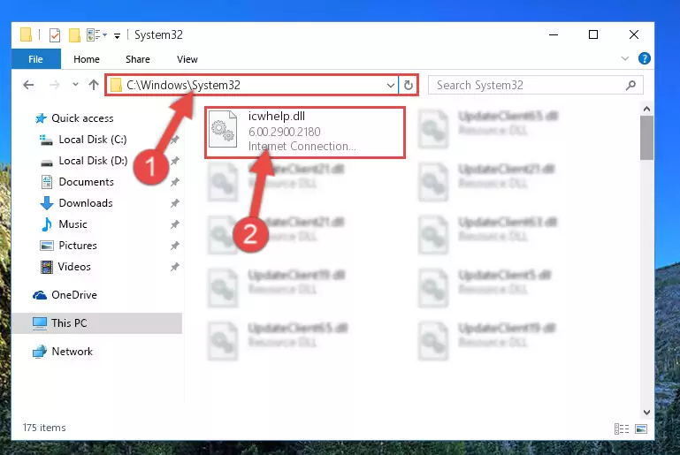Go back with the left arrow
680x455 pixels.
(28, 85)
